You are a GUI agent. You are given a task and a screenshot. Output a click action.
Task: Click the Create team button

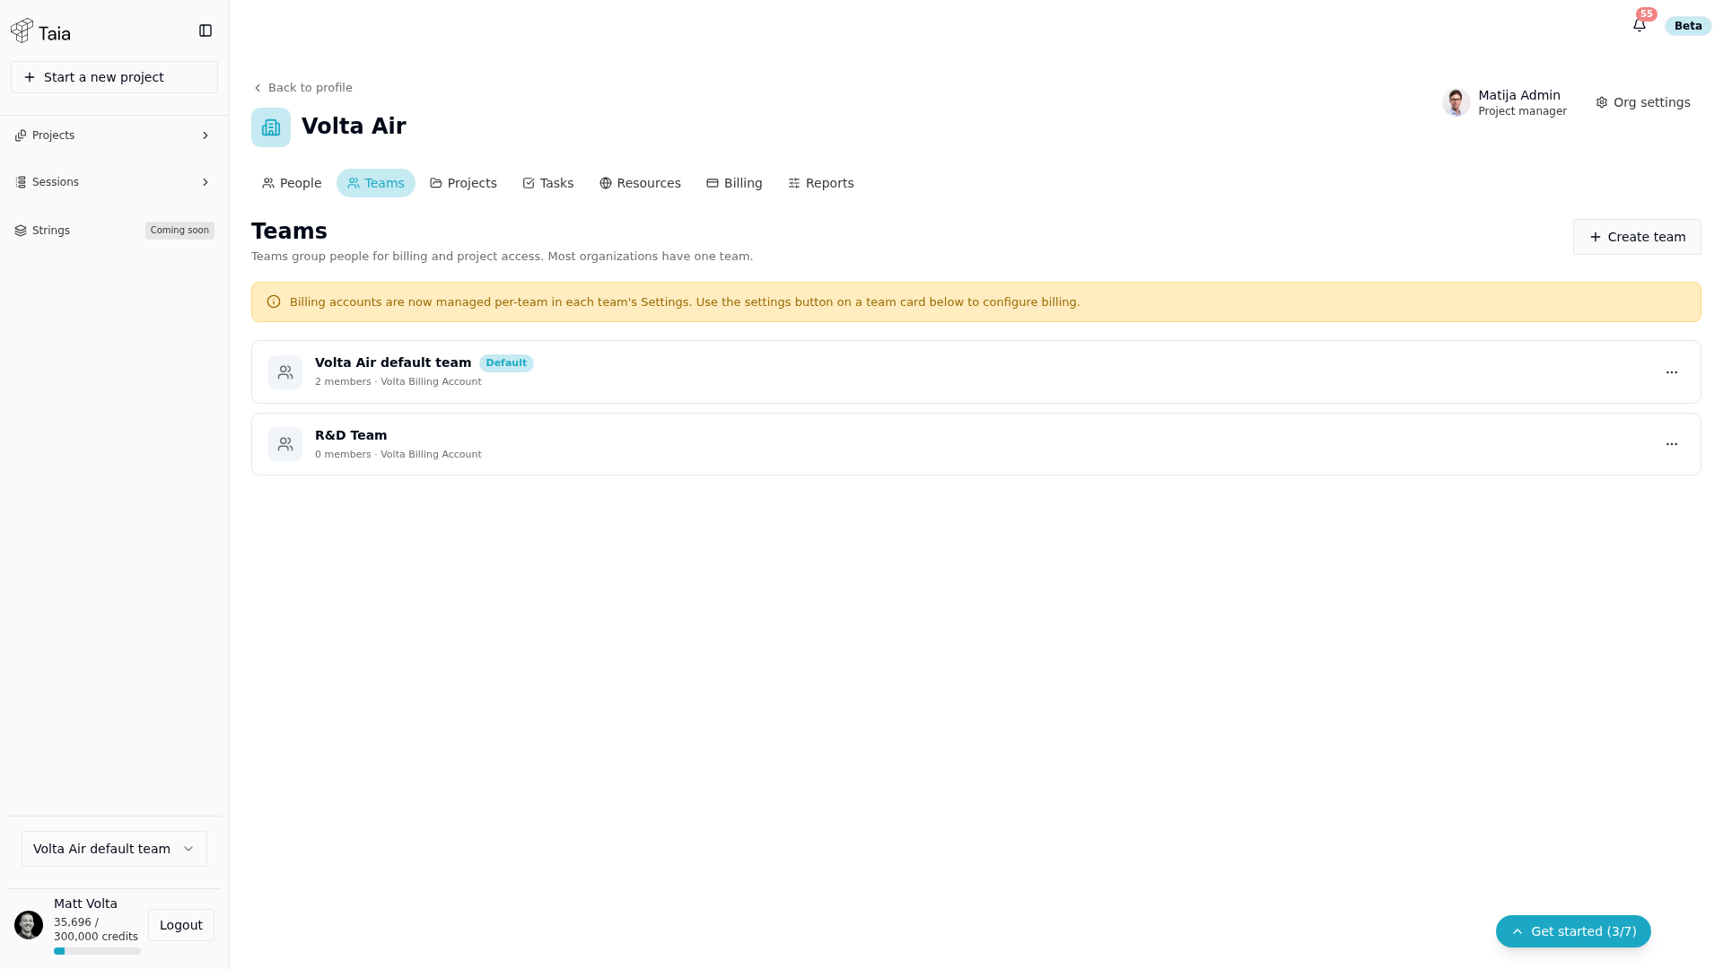coord(1637,237)
